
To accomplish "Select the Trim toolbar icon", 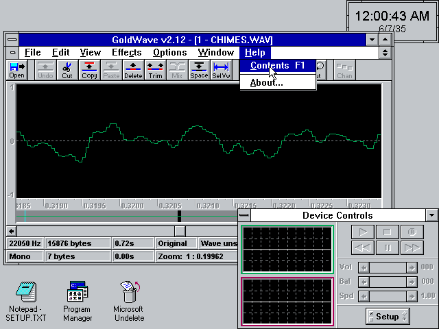I will point(155,70).
